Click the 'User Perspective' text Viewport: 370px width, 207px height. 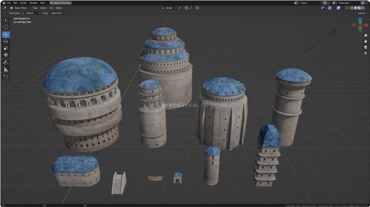pos(21,19)
